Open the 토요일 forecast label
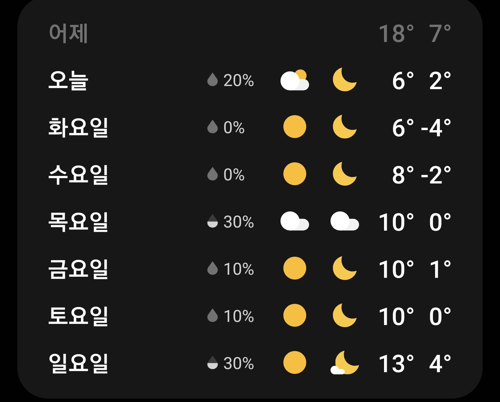The width and height of the screenshot is (500, 402). tap(78, 316)
